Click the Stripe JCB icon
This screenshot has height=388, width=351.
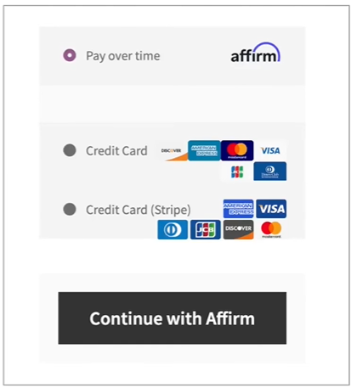(x=206, y=229)
